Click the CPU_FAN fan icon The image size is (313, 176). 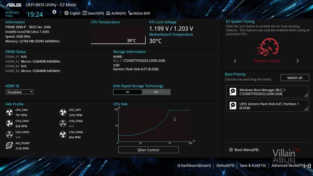click(9, 112)
